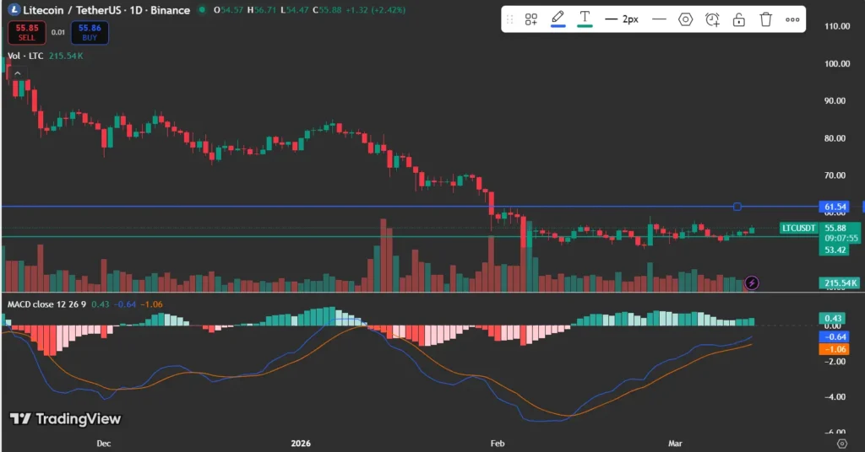Viewport: 865px width, 452px height.
Task: Delete the drawing with trash icon
Action: tap(765, 20)
